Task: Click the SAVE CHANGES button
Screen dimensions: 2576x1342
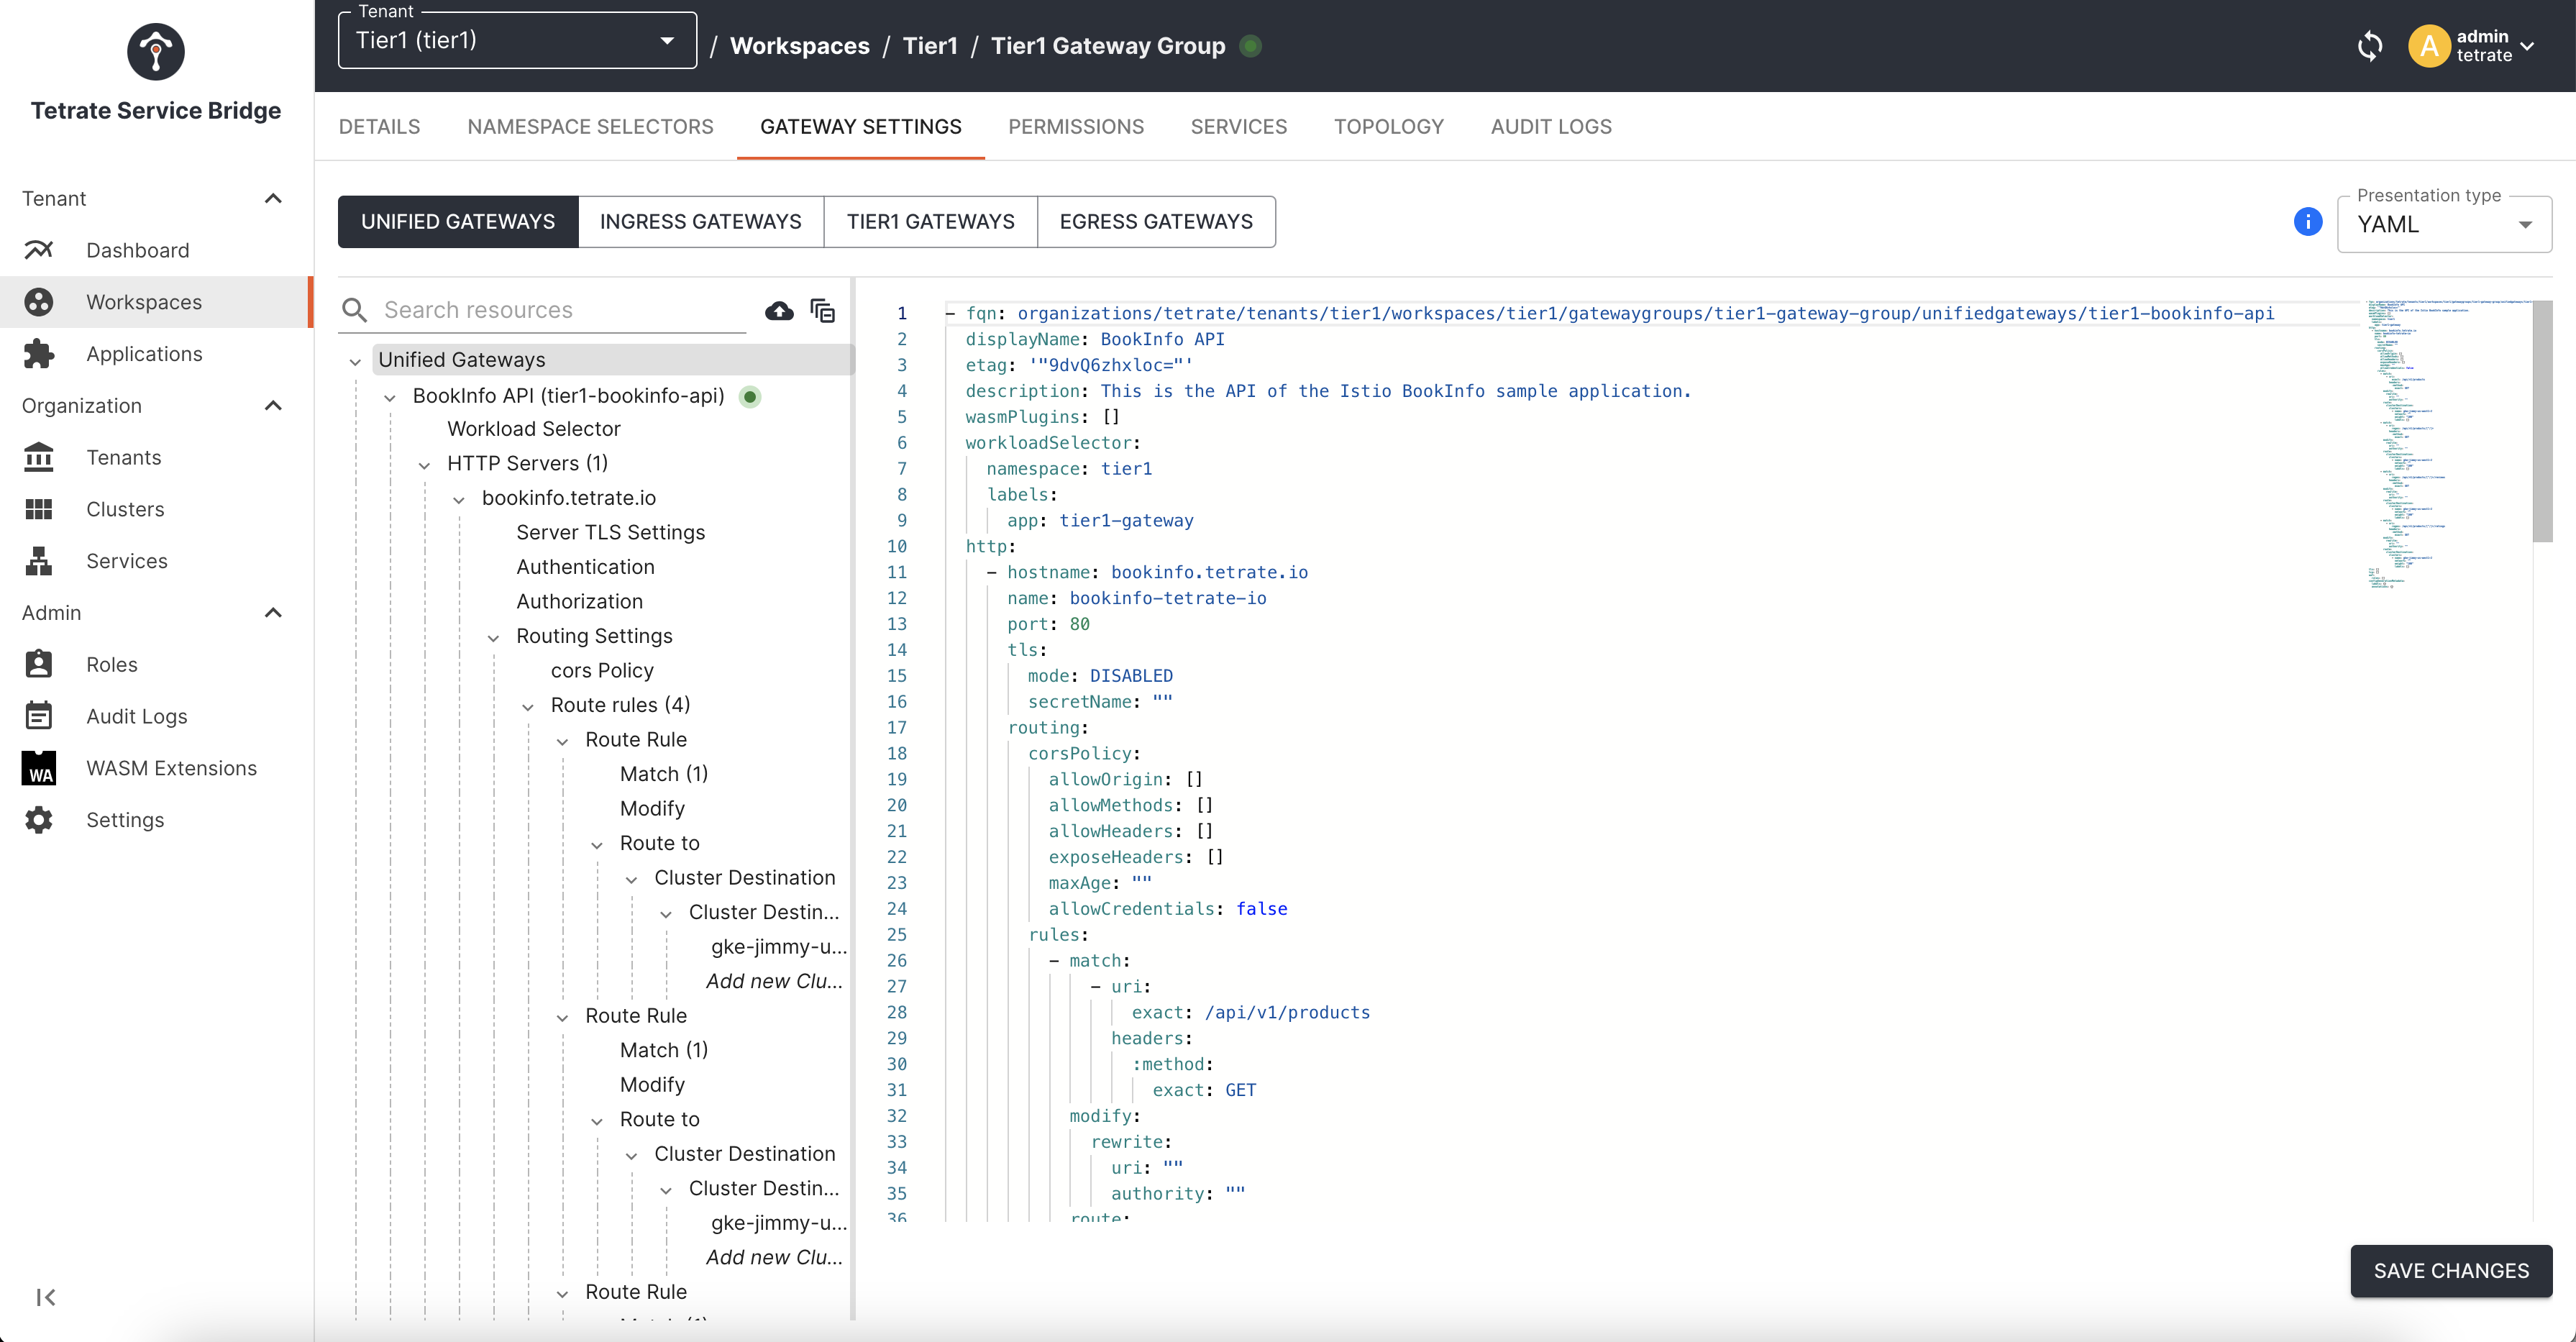Action: [2451, 1270]
